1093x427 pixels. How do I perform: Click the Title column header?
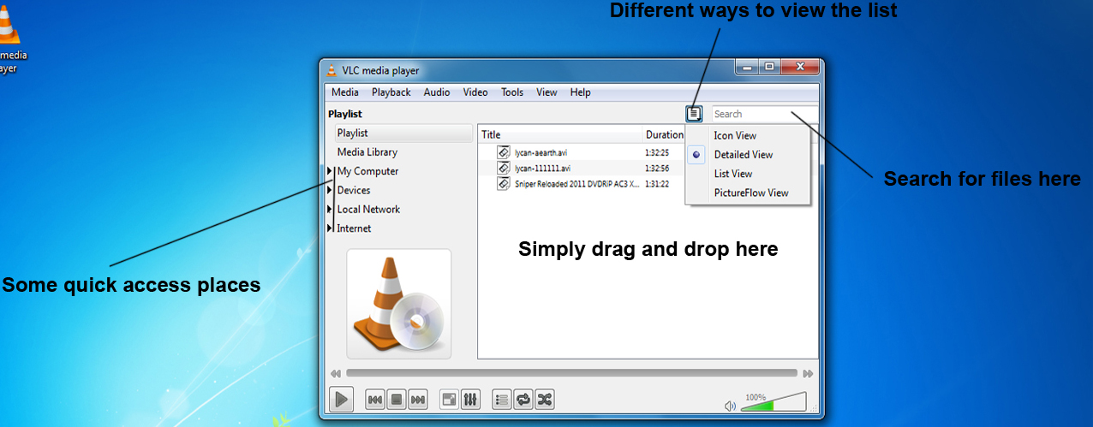pyautogui.click(x=491, y=134)
